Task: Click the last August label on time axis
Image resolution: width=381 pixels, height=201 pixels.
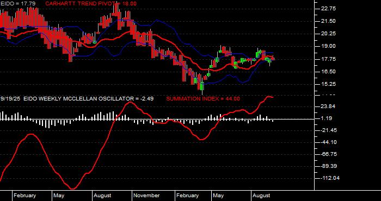Action: click(x=261, y=196)
